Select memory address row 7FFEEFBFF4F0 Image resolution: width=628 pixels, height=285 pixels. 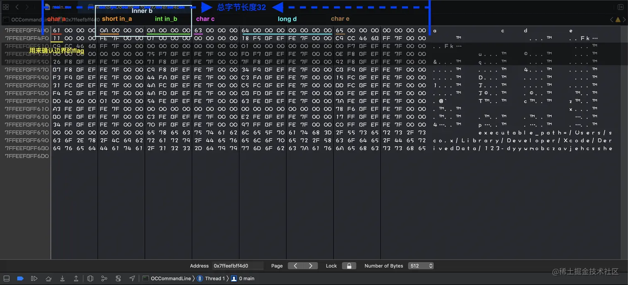pyautogui.click(x=27, y=38)
